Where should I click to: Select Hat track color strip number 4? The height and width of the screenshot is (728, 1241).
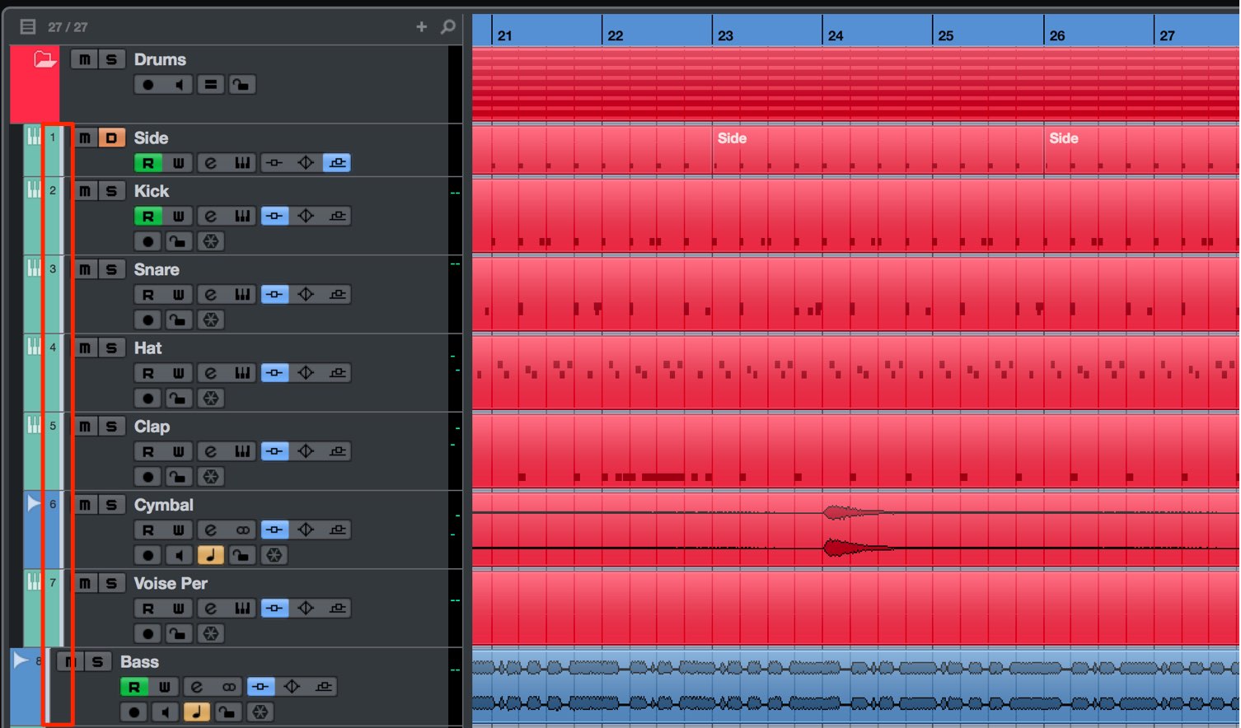click(53, 372)
